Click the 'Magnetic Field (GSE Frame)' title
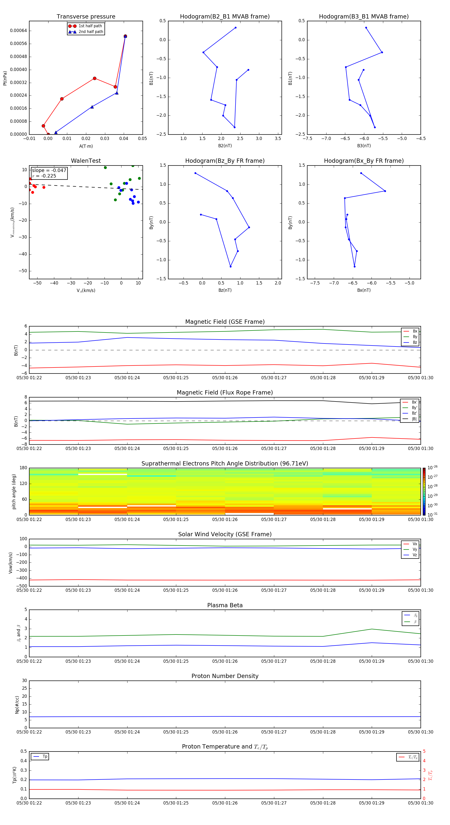Image resolution: width=450 pixels, height=825 pixels. pyautogui.click(x=225, y=322)
